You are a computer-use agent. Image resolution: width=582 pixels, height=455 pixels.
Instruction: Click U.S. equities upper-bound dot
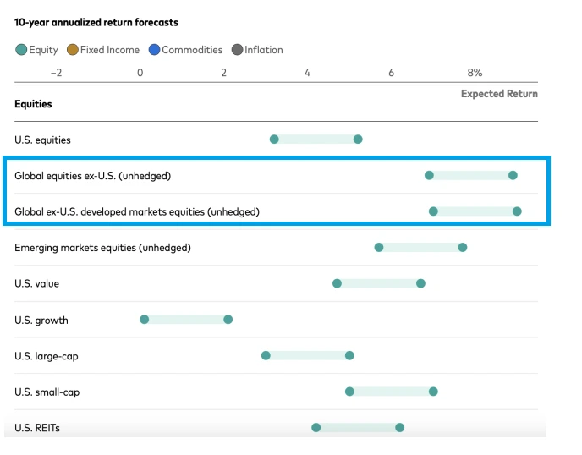tap(358, 139)
